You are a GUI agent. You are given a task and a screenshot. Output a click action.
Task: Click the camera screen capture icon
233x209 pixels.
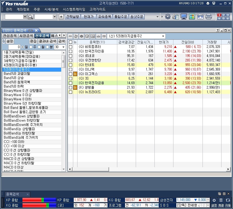200,17
